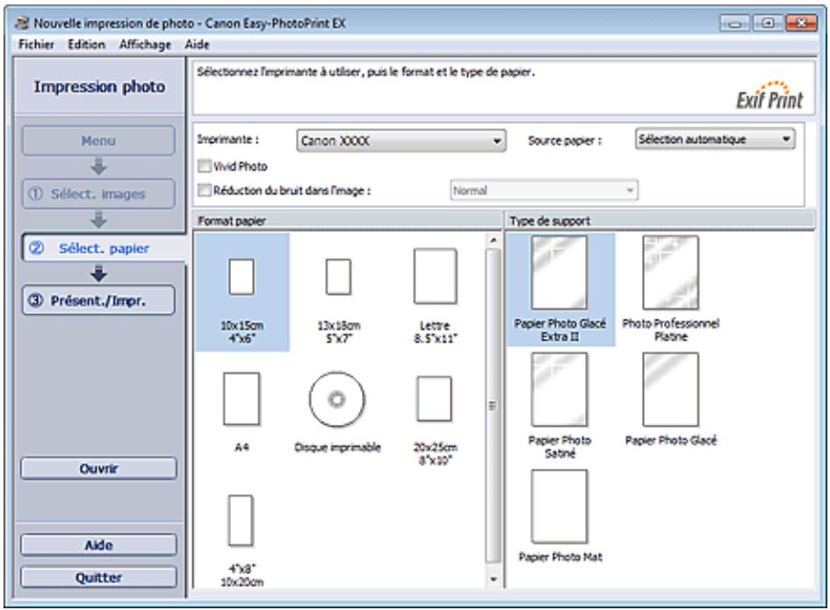Go to step 2 Sélect. papier
830x610 pixels.
104,248
